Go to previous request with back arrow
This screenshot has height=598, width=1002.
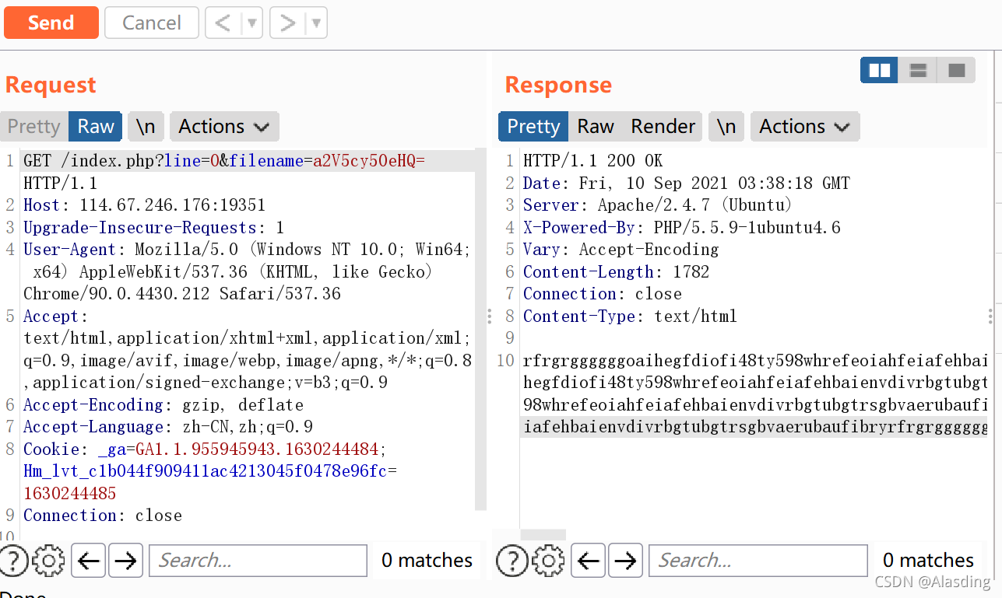(223, 23)
